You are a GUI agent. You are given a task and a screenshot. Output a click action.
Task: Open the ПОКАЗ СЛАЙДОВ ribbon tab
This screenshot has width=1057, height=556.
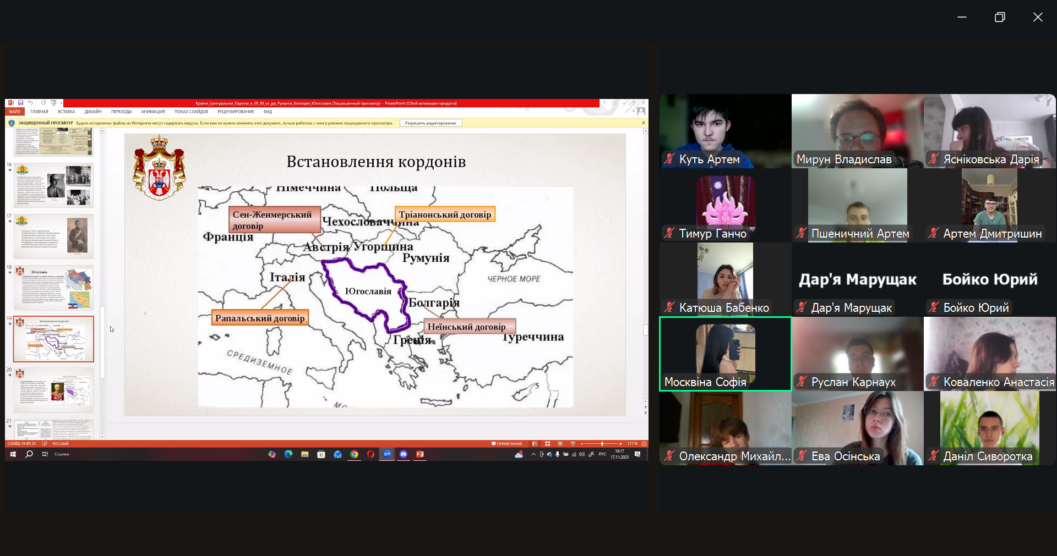pyautogui.click(x=191, y=112)
